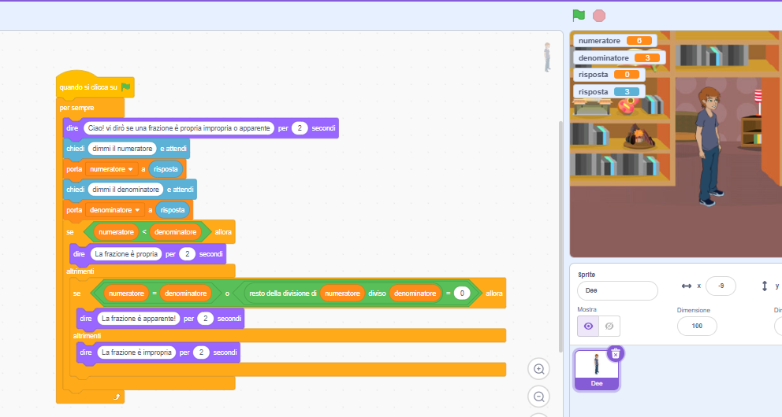This screenshot has width=782, height=417.
Task: Click the green flag to run project
Action: point(579,16)
